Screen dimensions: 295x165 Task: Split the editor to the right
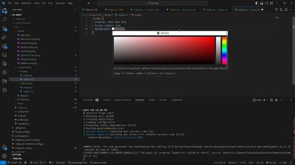click(x=286, y=10)
